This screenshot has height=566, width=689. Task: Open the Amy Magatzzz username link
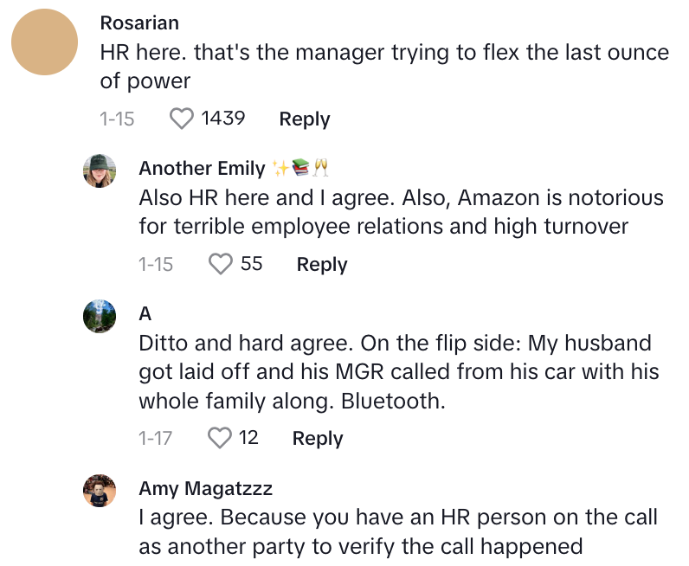[x=206, y=489]
